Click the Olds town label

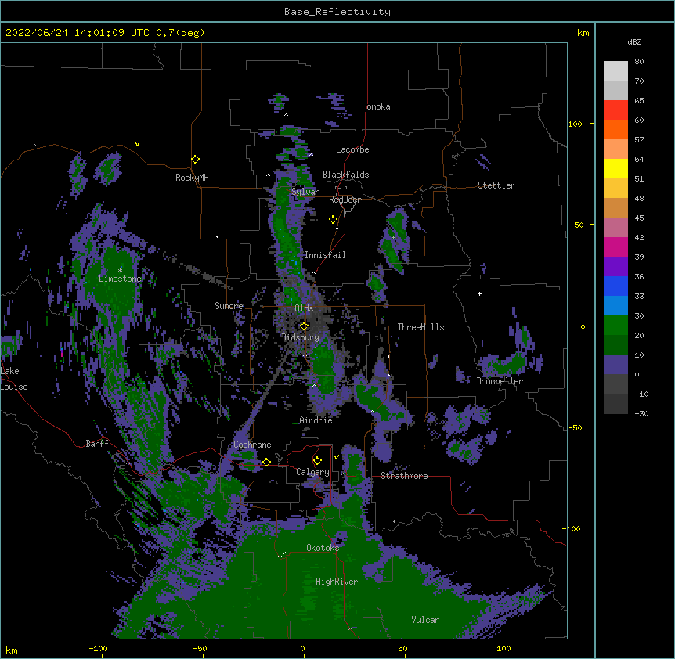pyautogui.click(x=304, y=308)
